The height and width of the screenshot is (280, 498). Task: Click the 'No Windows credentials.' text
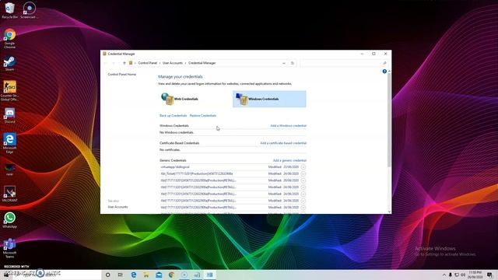(x=177, y=132)
